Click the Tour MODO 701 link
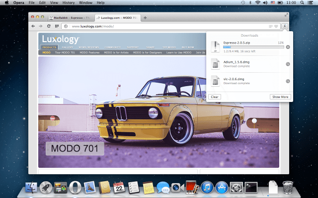This screenshot has width=318, height=198. point(64,52)
